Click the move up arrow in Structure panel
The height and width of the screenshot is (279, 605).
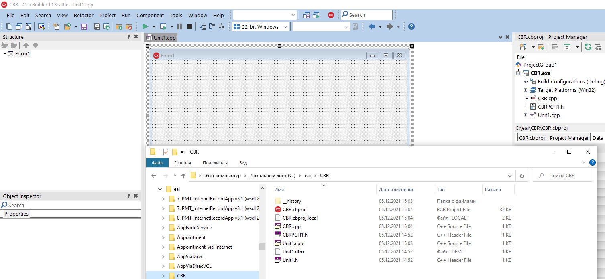[x=26, y=45]
